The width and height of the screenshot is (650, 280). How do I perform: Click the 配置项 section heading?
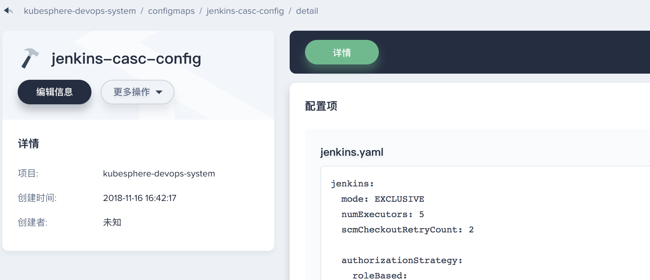[x=321, y=106]
